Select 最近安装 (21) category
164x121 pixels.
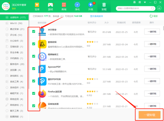tap(14, 29)
